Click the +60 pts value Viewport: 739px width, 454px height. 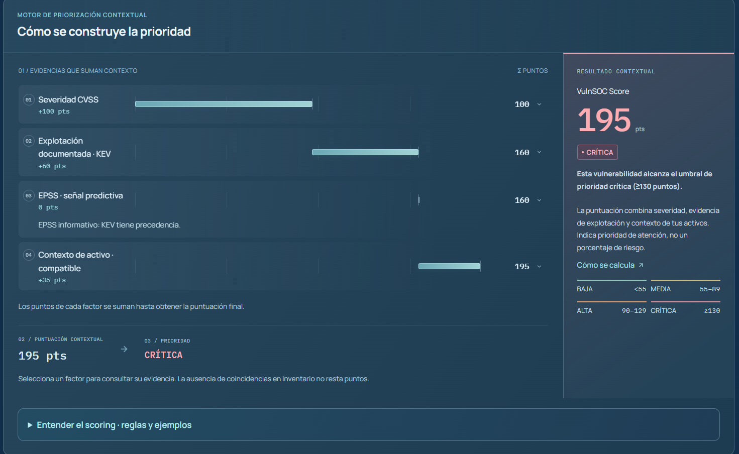(x=52, y=166)
